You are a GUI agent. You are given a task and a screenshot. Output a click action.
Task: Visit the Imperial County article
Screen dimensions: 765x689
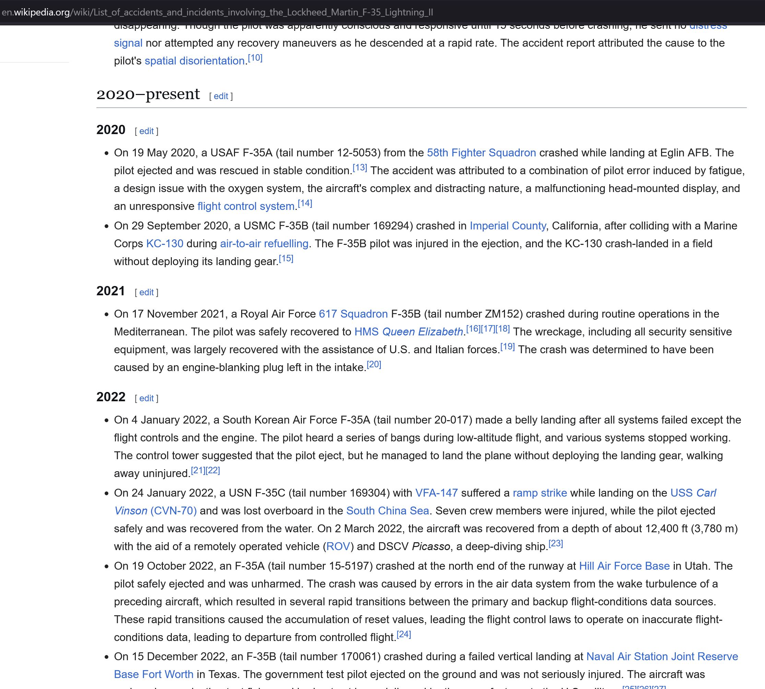point(508,226)
